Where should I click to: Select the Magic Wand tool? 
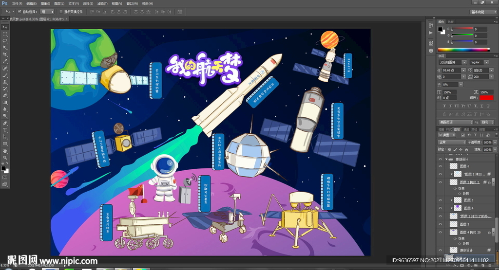point(5,48)
